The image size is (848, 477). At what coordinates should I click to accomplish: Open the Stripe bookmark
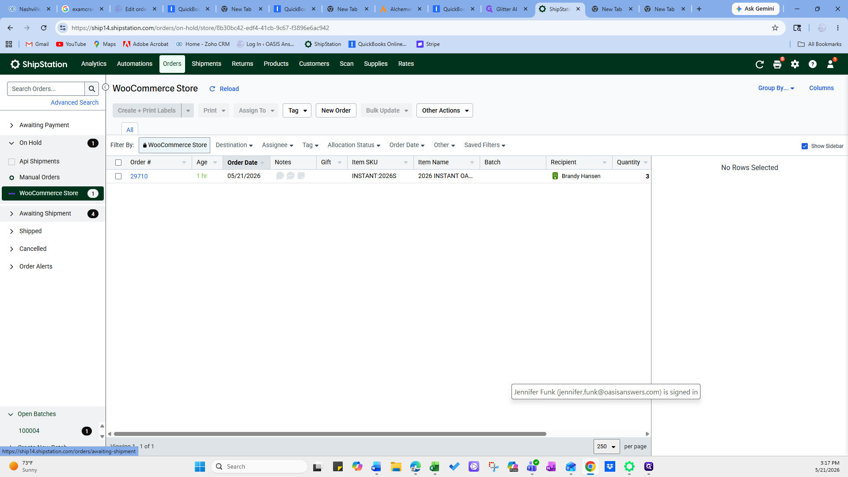pyautogui.click(x=428, y=44)
